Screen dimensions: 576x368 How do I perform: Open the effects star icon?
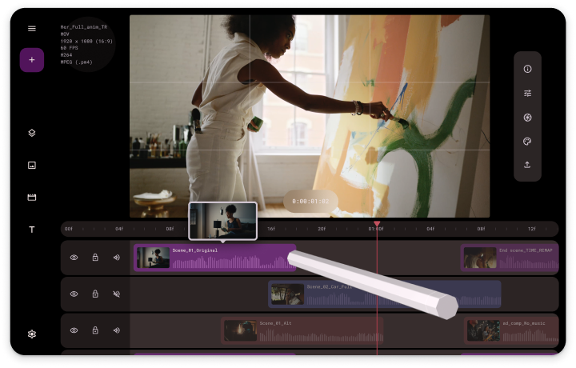coord(527,118)
